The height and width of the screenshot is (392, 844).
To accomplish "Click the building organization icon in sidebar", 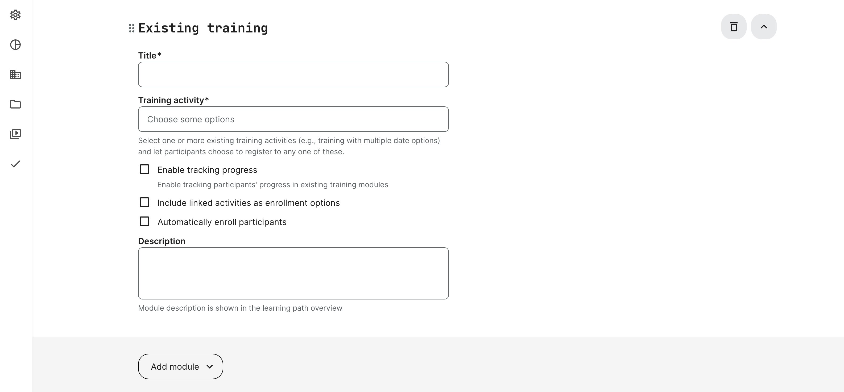I will coord(15,75).
